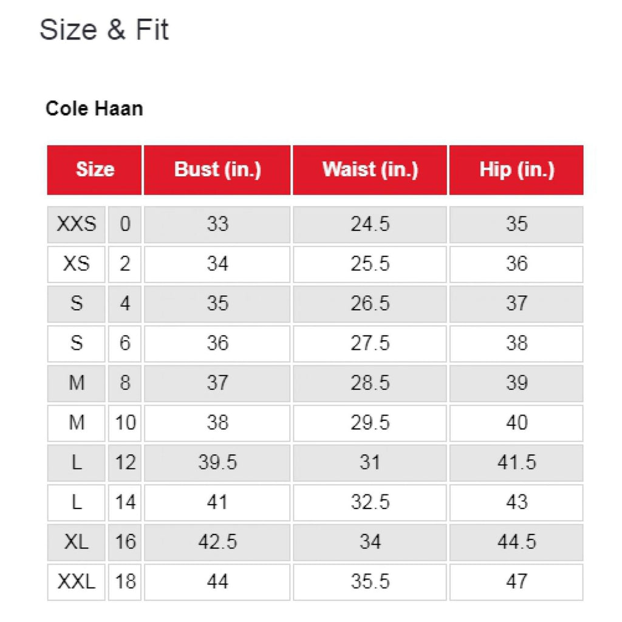Select the Waist (in.) column header
622x622 pixels.
click(x=370, y=169)
